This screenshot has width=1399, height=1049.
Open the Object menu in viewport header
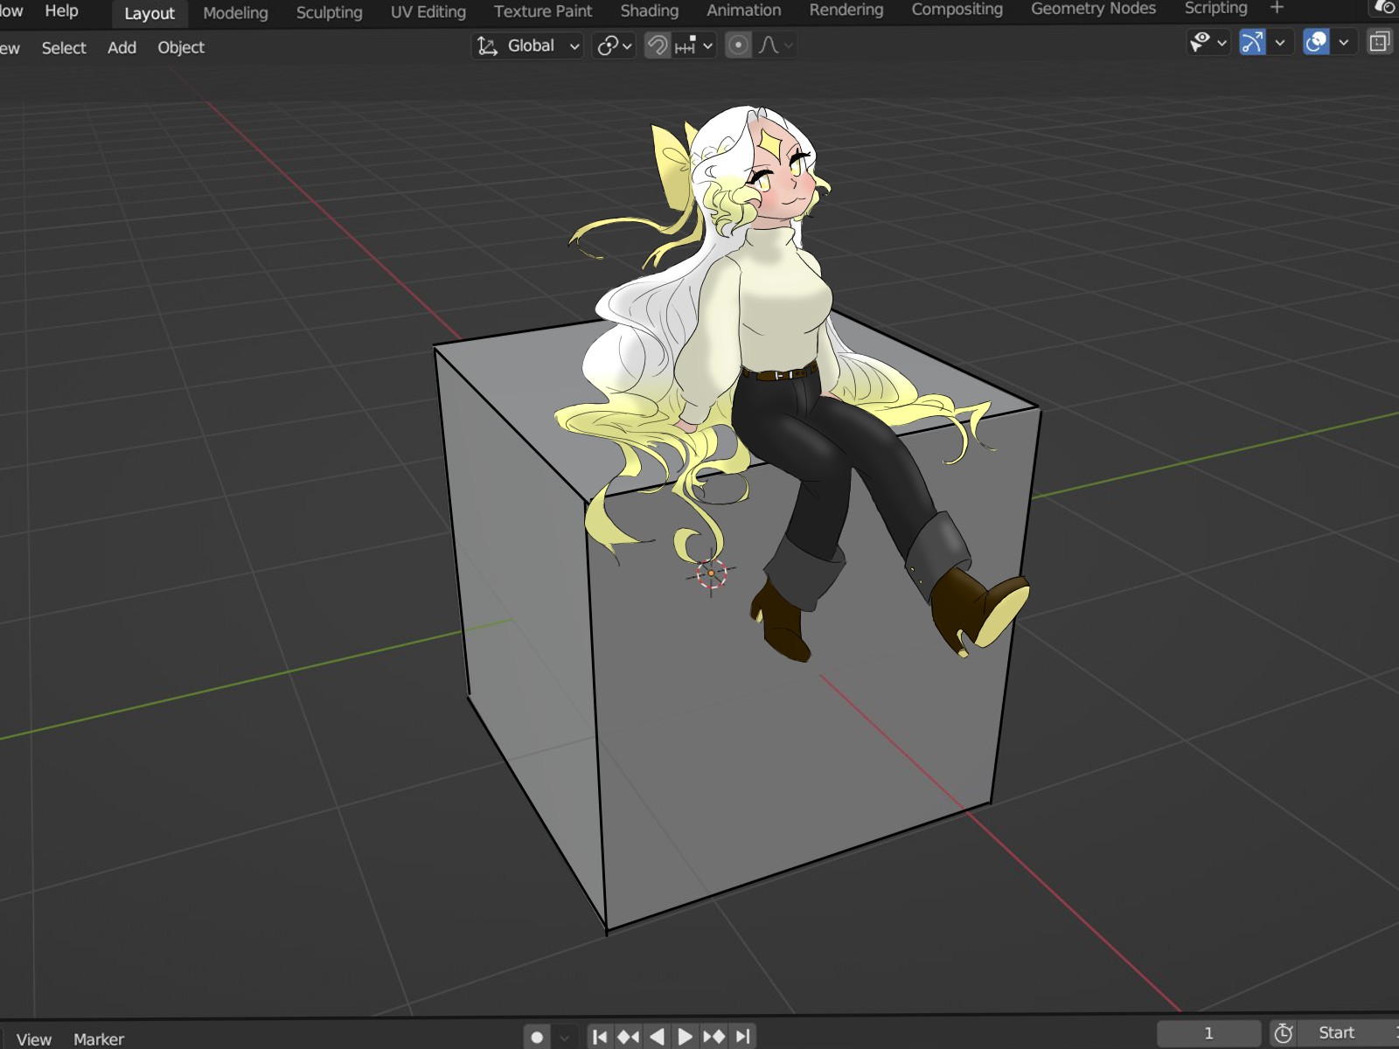coord(181,48)
